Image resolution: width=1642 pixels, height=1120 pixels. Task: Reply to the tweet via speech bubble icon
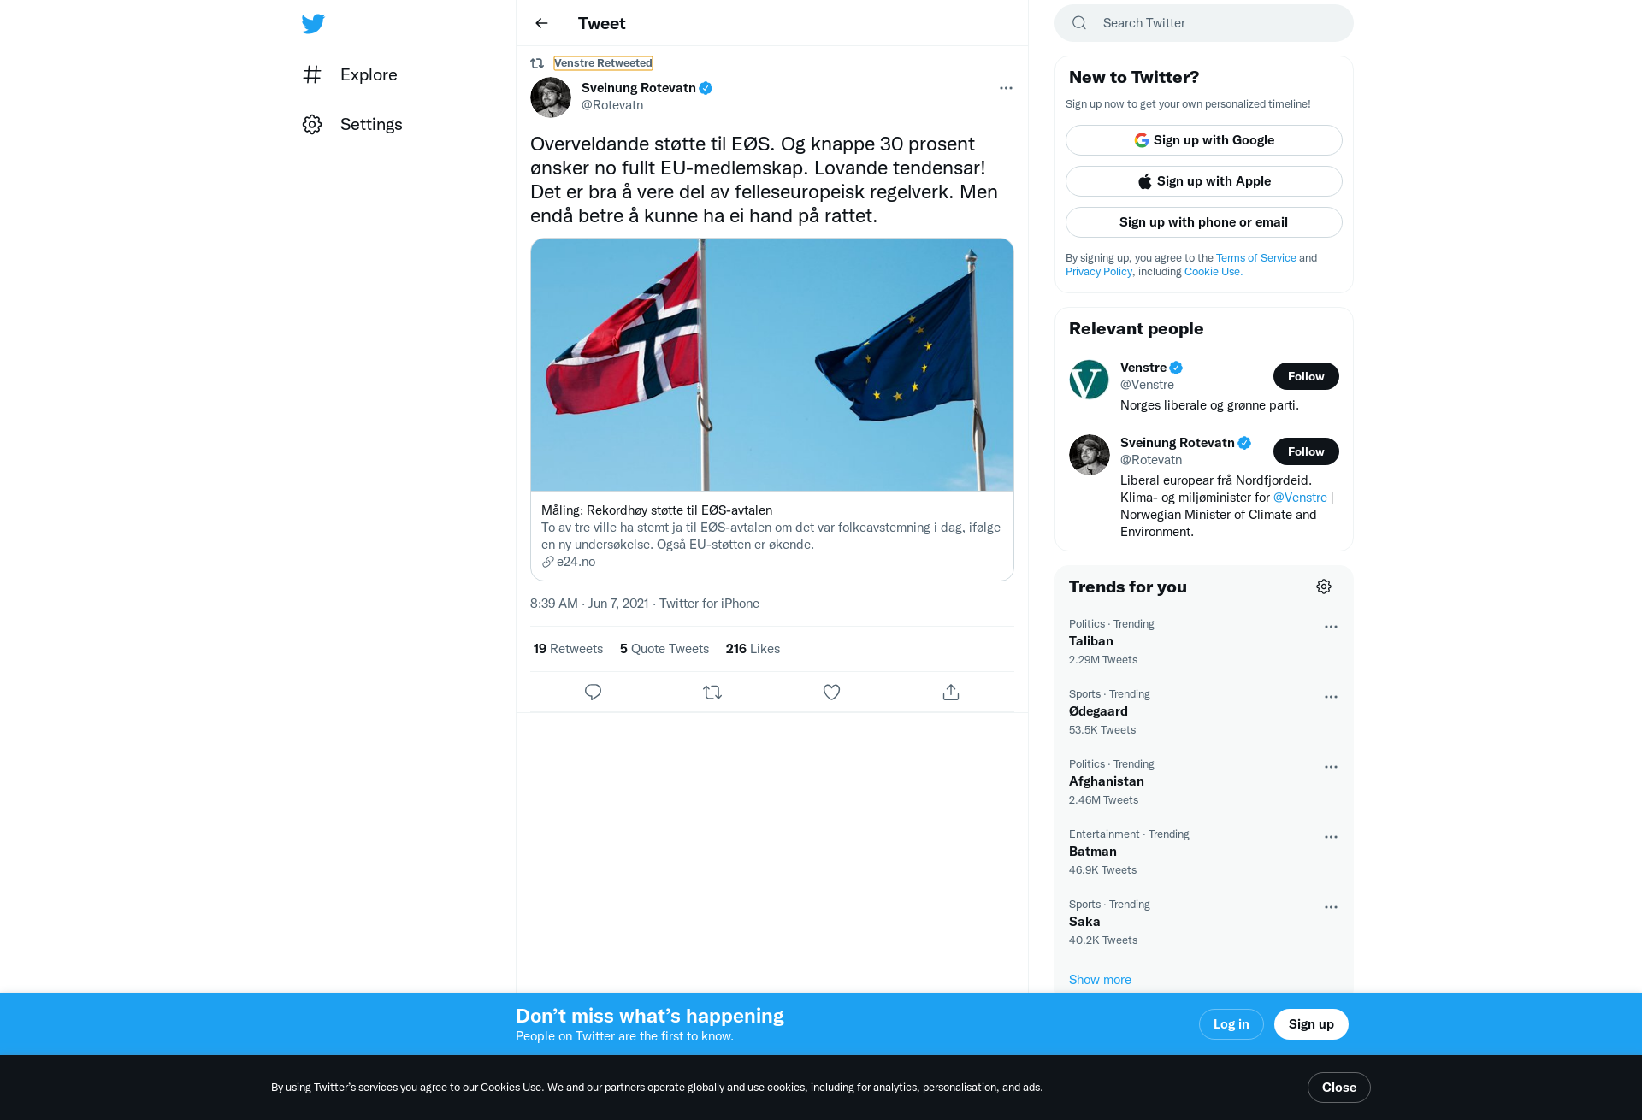point(593,692)
